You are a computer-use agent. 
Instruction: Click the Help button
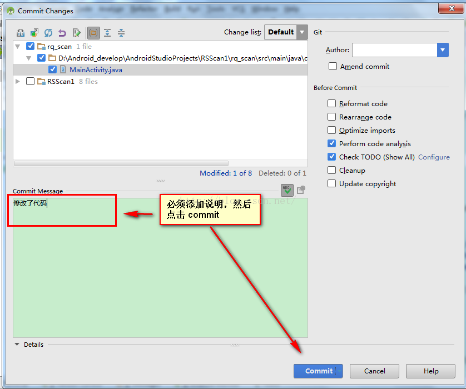click(430, 371)
